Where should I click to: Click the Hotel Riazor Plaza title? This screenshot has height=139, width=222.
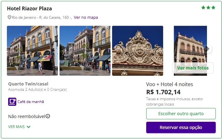29,8
